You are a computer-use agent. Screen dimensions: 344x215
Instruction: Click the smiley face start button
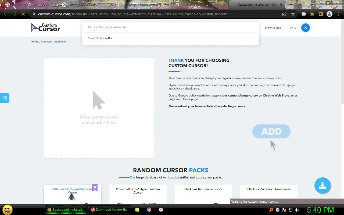7,210
